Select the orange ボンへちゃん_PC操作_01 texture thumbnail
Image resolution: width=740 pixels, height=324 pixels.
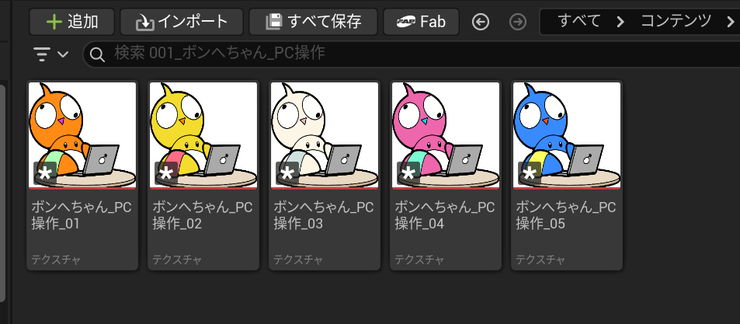pos(82,135)
